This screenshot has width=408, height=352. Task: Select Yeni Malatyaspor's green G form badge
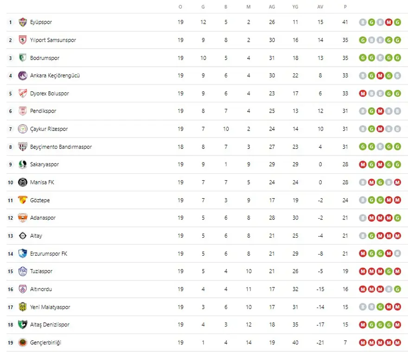click(380, 307)
